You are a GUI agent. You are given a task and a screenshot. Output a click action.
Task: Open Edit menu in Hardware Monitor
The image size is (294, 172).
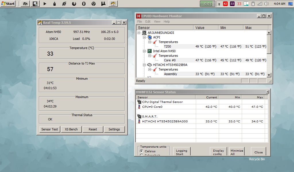coord(148,21)
